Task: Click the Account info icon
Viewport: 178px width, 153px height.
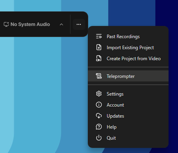Action: coord(99,105)
